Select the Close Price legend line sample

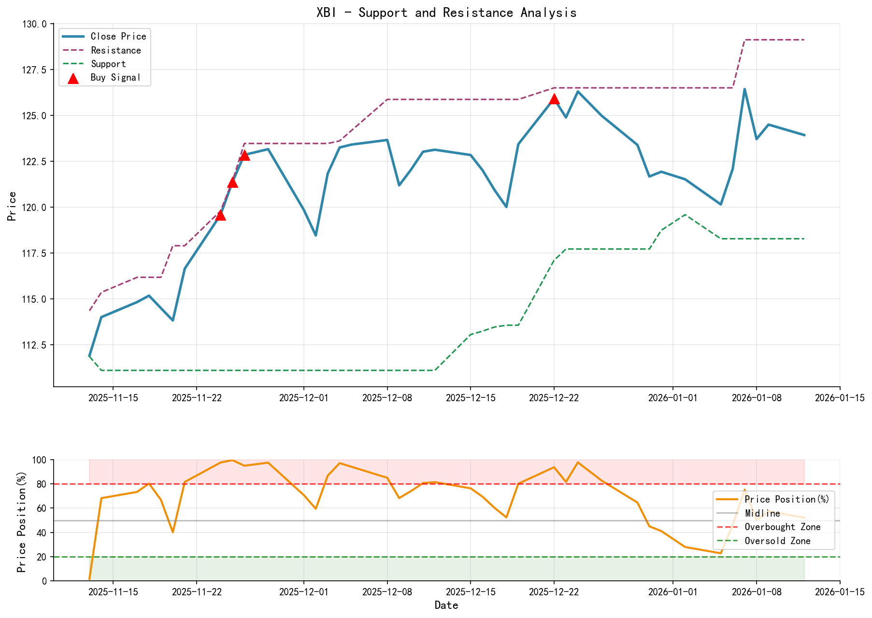point(72,36)
